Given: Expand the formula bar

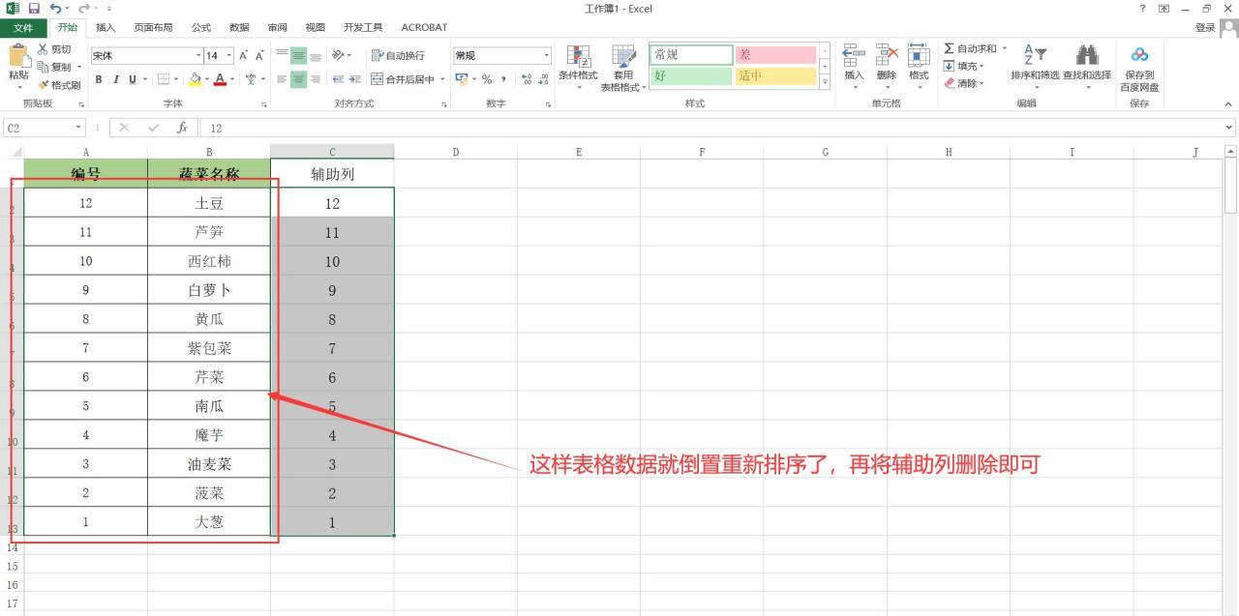Looking at the screenshot, I should tap(1230, 128).
